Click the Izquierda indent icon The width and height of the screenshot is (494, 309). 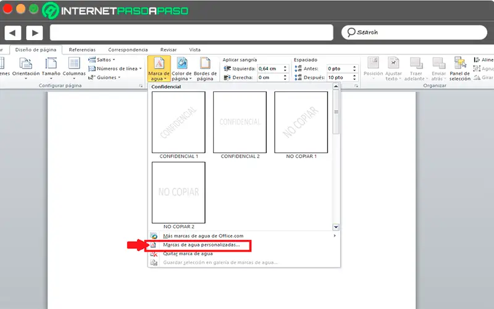tap(227, 69)
